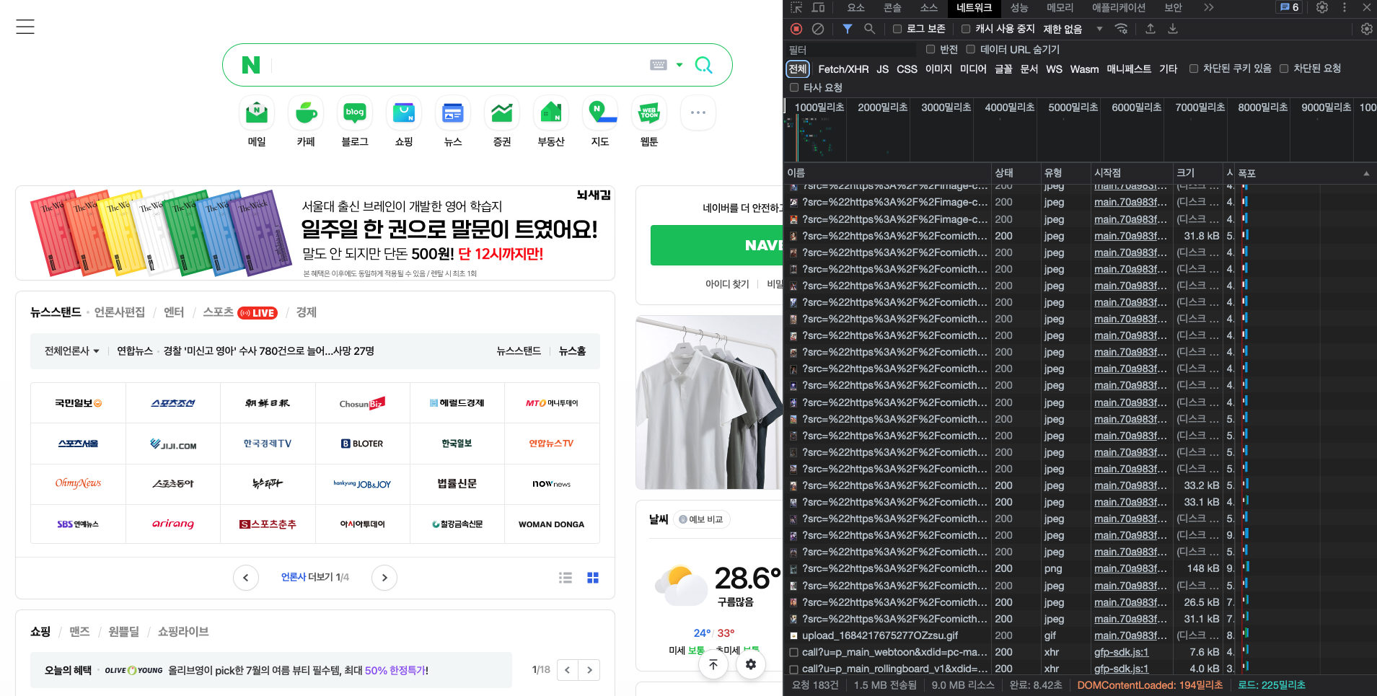Image resolution: width=1377 pixels, height=696 pixels.
Task: Open DevTools main settings gear
Action: coord(1322,7)
